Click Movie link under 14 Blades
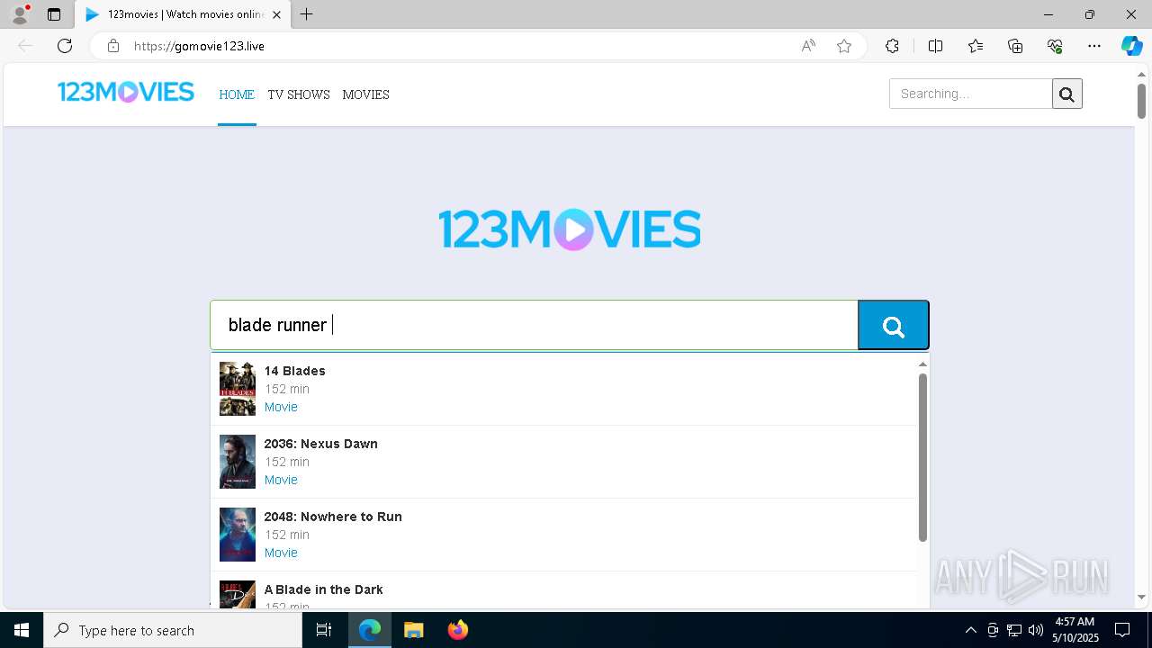The image size is (1152, 648). [x=281, y=407]
